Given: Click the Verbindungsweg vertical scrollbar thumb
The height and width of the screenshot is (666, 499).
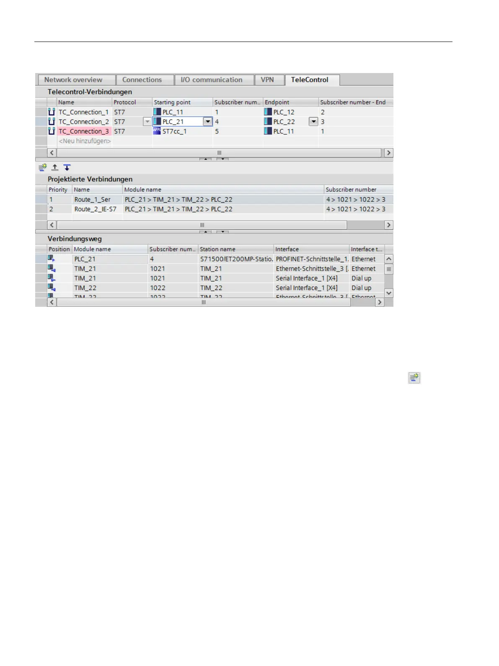Looking at the screenshot, I should (389, 269).
